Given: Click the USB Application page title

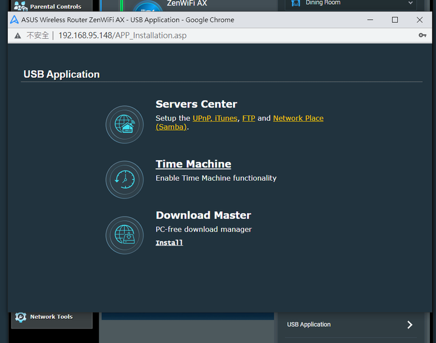Looking at the screenshot, I should pos(61,74).
